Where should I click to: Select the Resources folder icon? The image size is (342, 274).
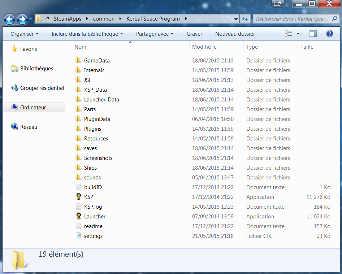tap(78, 138)
